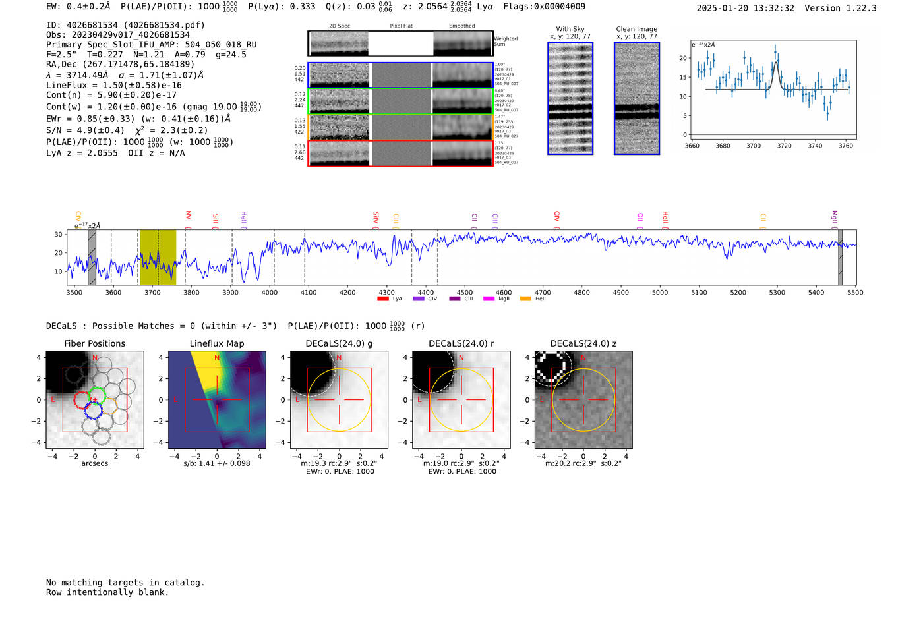Select the DECaLS g-band image
Screen dimensions: 923x628
(x=339, y=400)
